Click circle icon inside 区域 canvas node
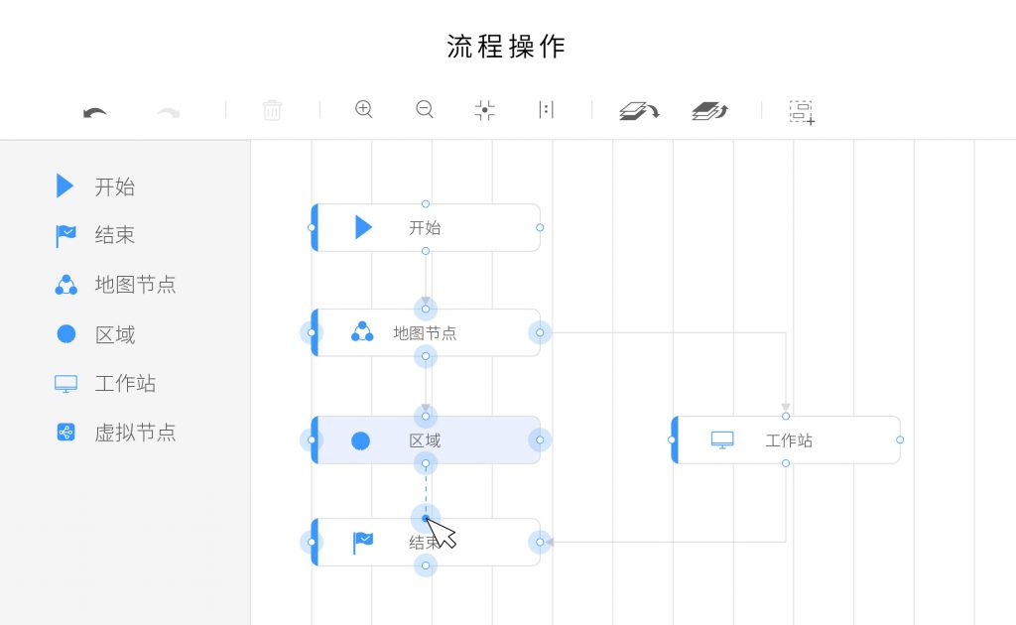This screenshot has height=625, width=1016. [x=360, y=441]
